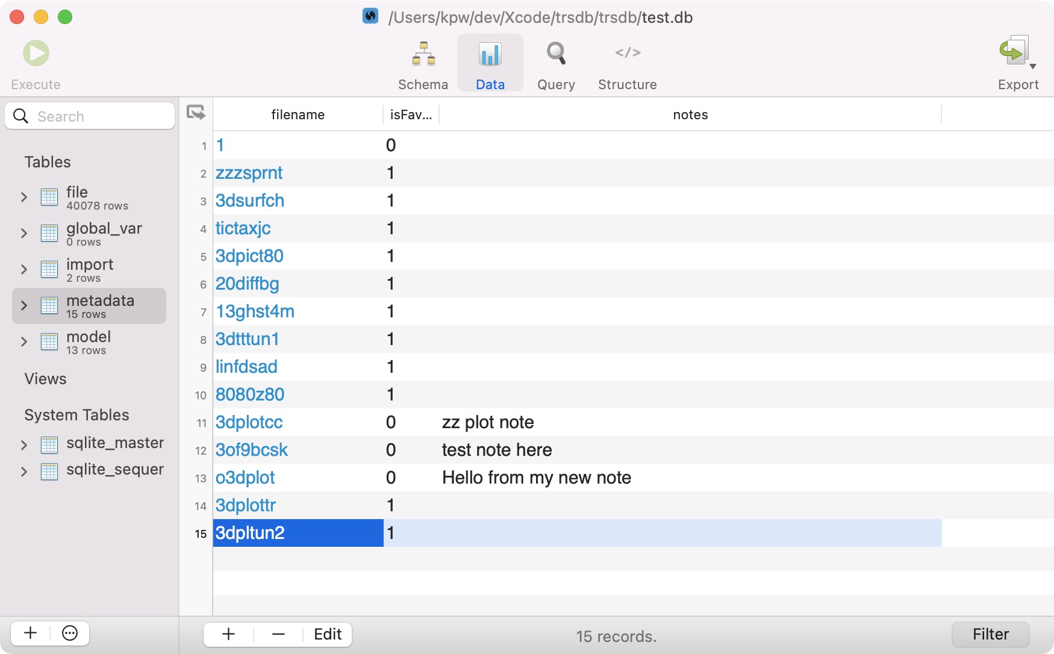The width and height of the screenshot is (1054, 654).
Task: Expand the global_var table chevron
Action: click(x=24, y=233)
